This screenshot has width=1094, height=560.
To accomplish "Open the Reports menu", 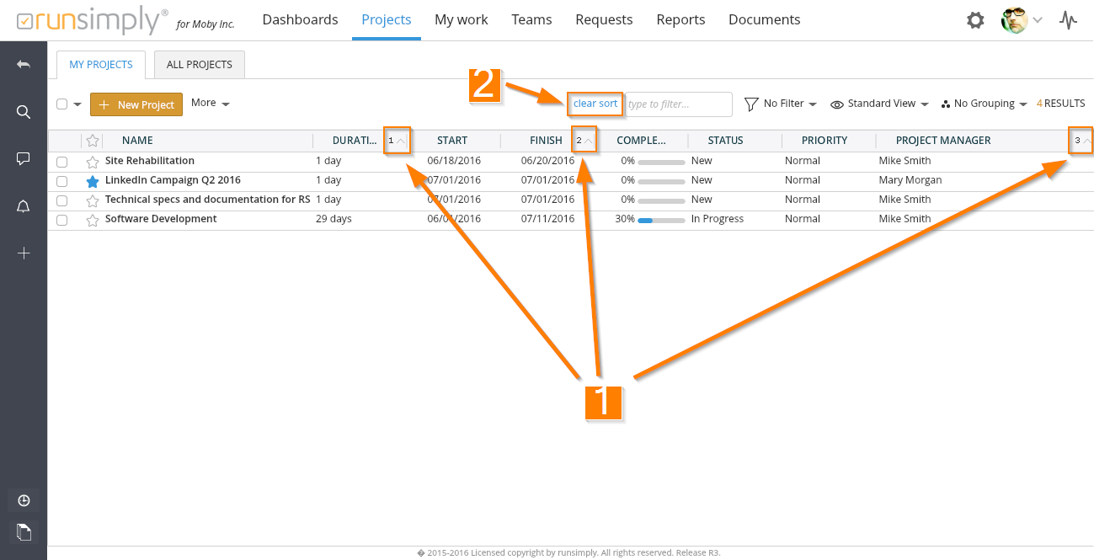I will point(680,19).
